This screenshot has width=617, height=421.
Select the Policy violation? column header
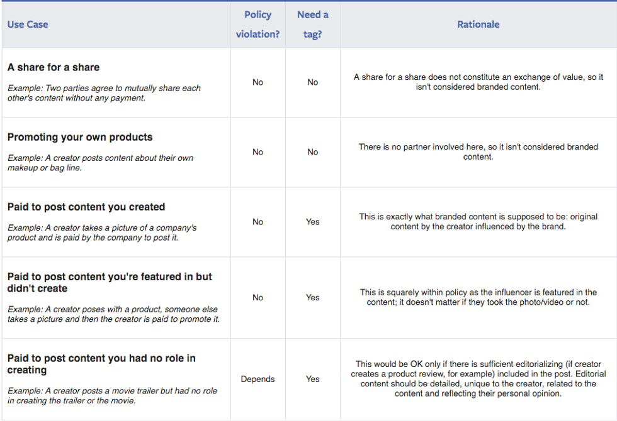coord(258,25)
